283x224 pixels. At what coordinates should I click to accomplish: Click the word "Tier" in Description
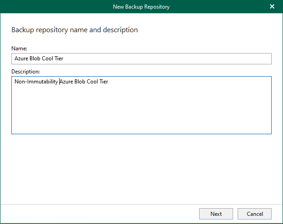click(x=104, y=82)
